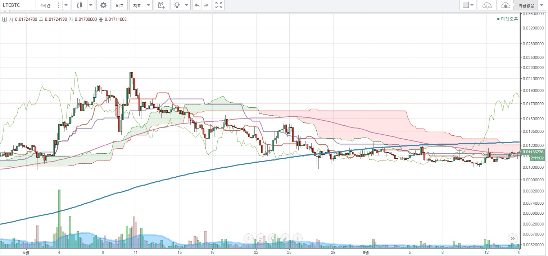Expand the chart style dropdown arrow
This screenshot has width=548, height=256.
point(91,5)
